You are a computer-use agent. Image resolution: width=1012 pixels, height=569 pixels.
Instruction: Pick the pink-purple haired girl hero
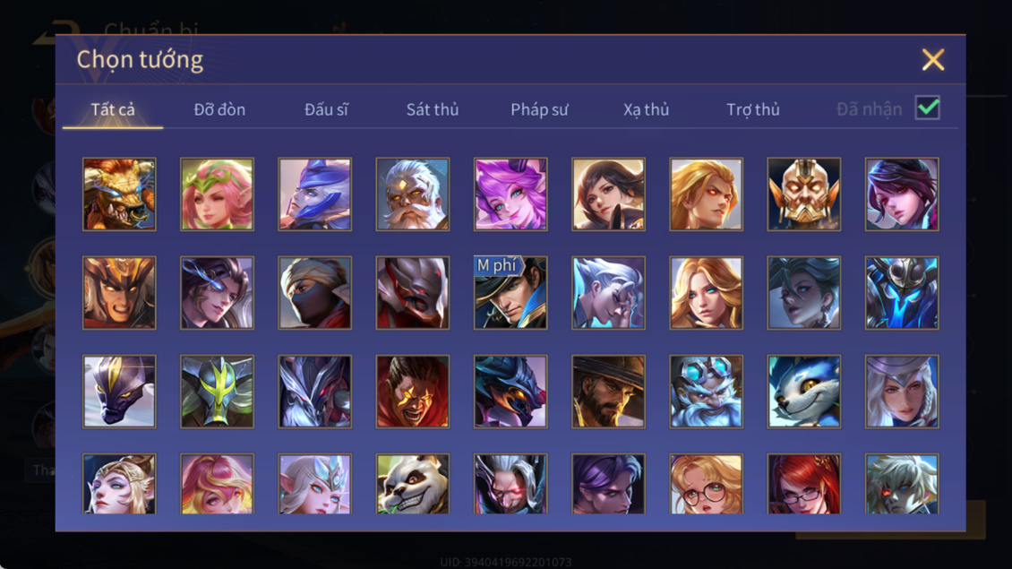point(510,194)
